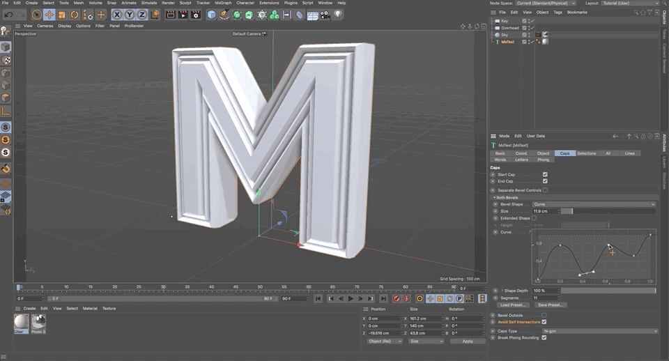669x361 pixels.
Task: Open the Layout dropdown
Action: 631,3
